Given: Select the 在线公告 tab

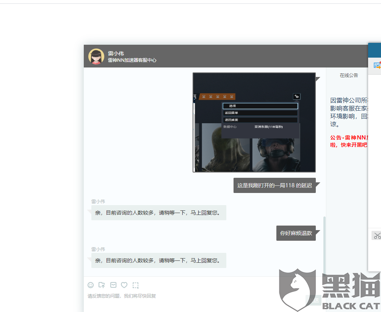Looking at the screenshot, I should point(349,75).
